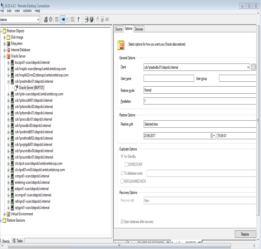The height and width of the screenshot is (249, 261).
Task: Check the NOFILENAMECHECK checkbox
Action: click(122, 181)
